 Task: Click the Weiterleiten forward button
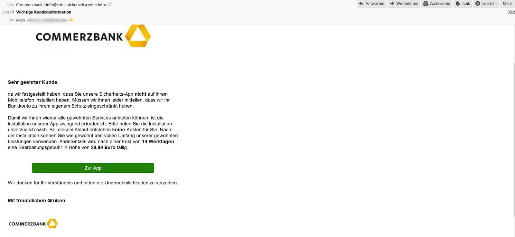coord(404,4)
